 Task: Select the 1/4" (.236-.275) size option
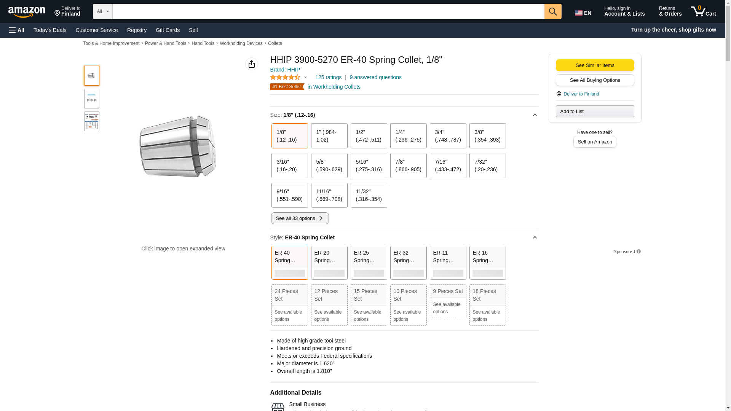[x=408, y=136]
